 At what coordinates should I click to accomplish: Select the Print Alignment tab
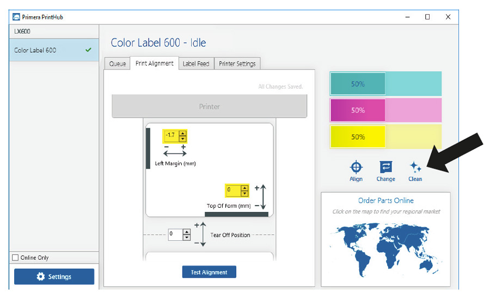155,64
